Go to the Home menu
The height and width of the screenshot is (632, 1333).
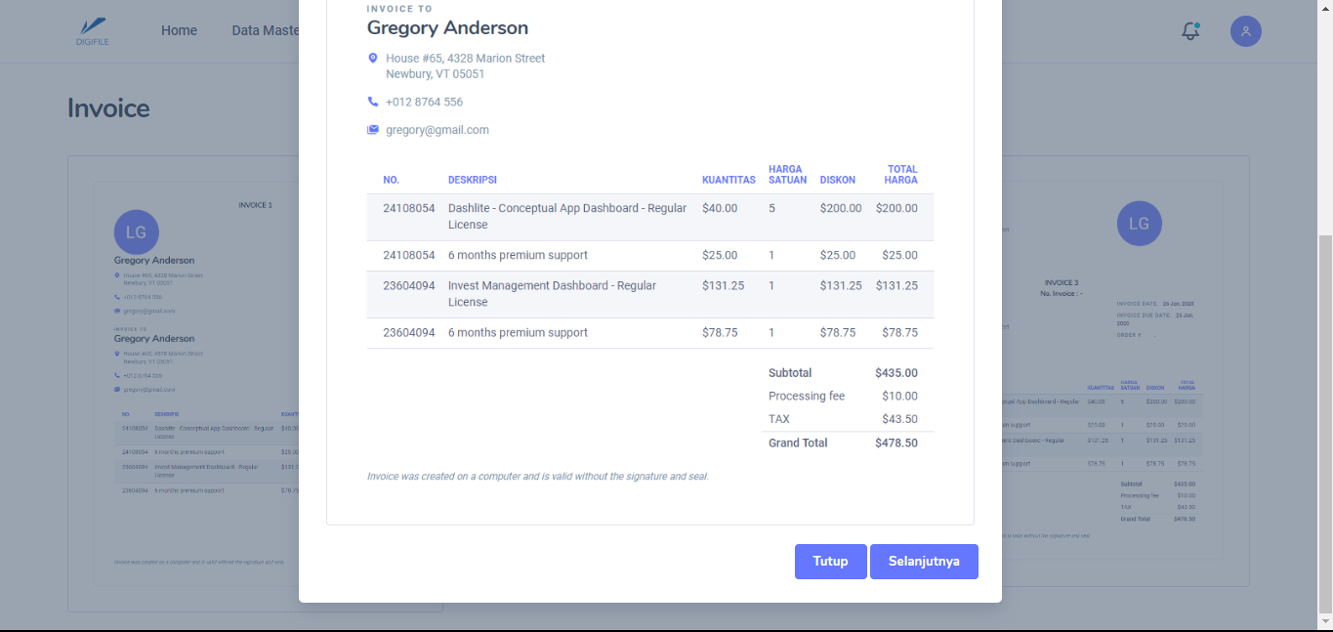(x=179, y=31)
